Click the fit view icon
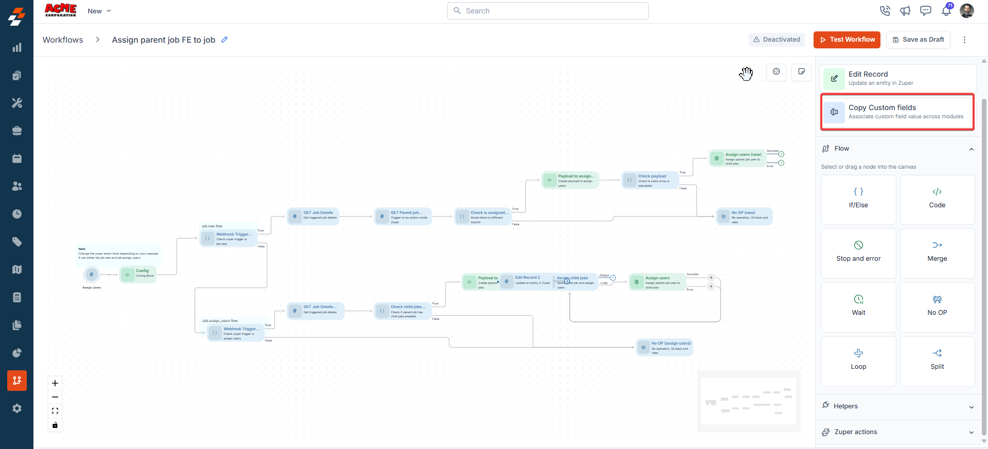 click(x=55, y=411)
